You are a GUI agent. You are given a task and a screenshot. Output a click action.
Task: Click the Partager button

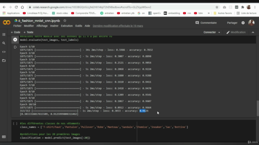click(x=232, y=23)
